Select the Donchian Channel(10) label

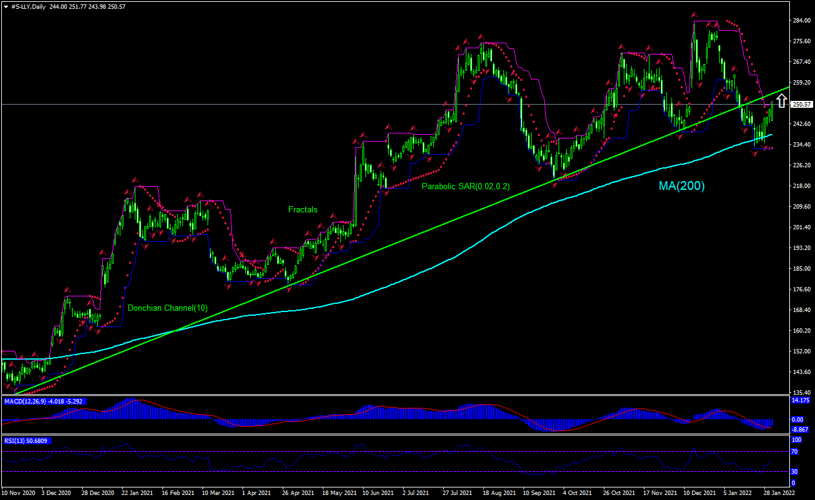[168, 308]
